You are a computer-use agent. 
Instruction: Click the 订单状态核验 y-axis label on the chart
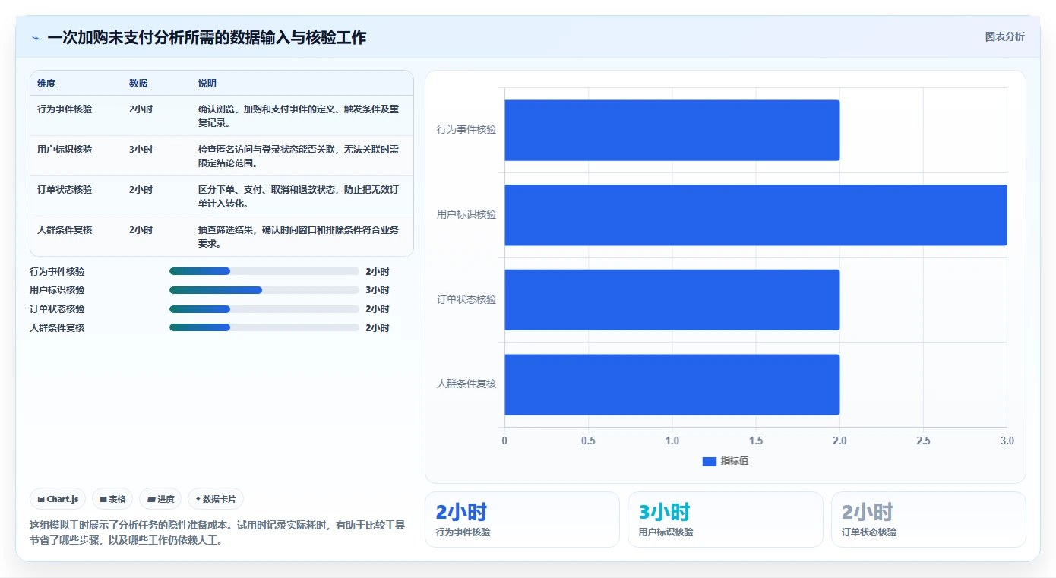click(x=466, y=299)
